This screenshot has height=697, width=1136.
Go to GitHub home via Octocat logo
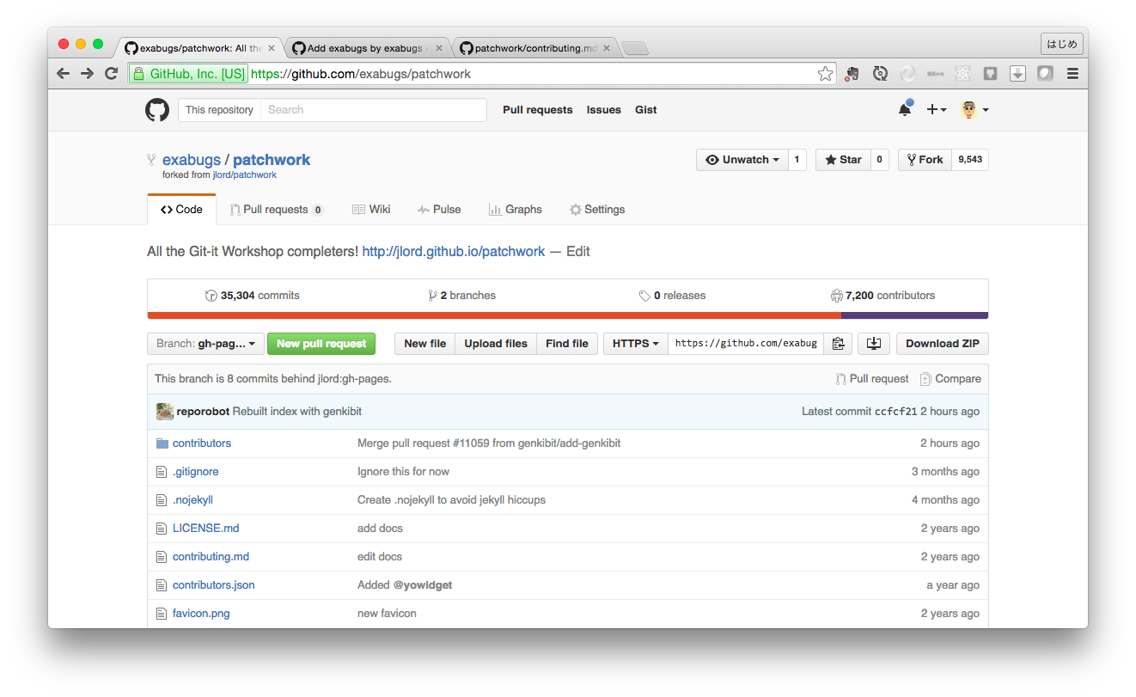point(156,110)
